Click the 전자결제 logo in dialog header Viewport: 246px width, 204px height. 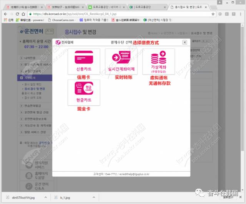tap(65, 42)
